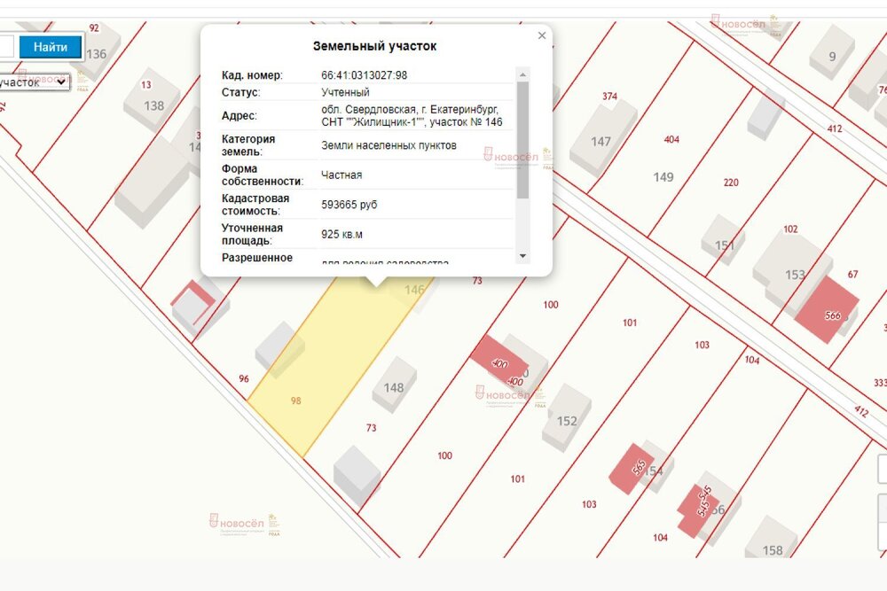Click building 152 on the map

point(567,418)
